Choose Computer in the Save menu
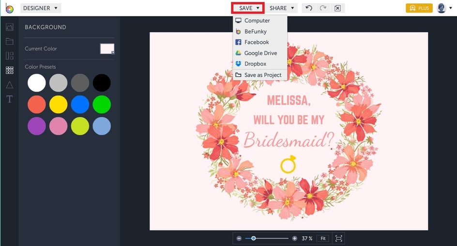457x246 pixels. pos(260,21)
